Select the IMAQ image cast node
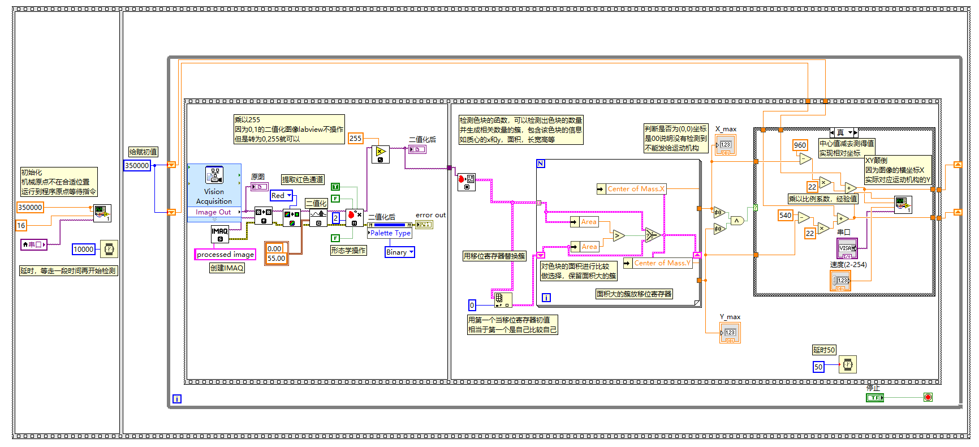The image size is (979, 447). (263, 216)
